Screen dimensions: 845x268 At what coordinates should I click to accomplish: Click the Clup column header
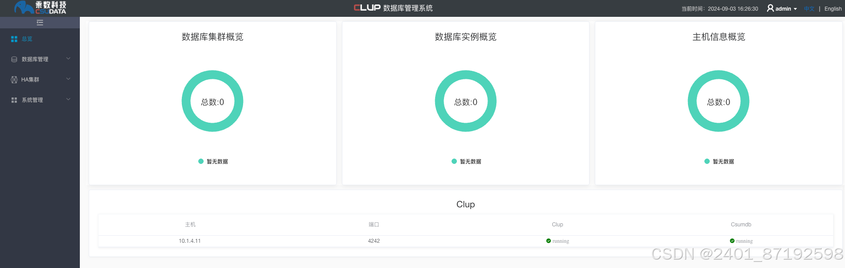[x=558, y=225]
